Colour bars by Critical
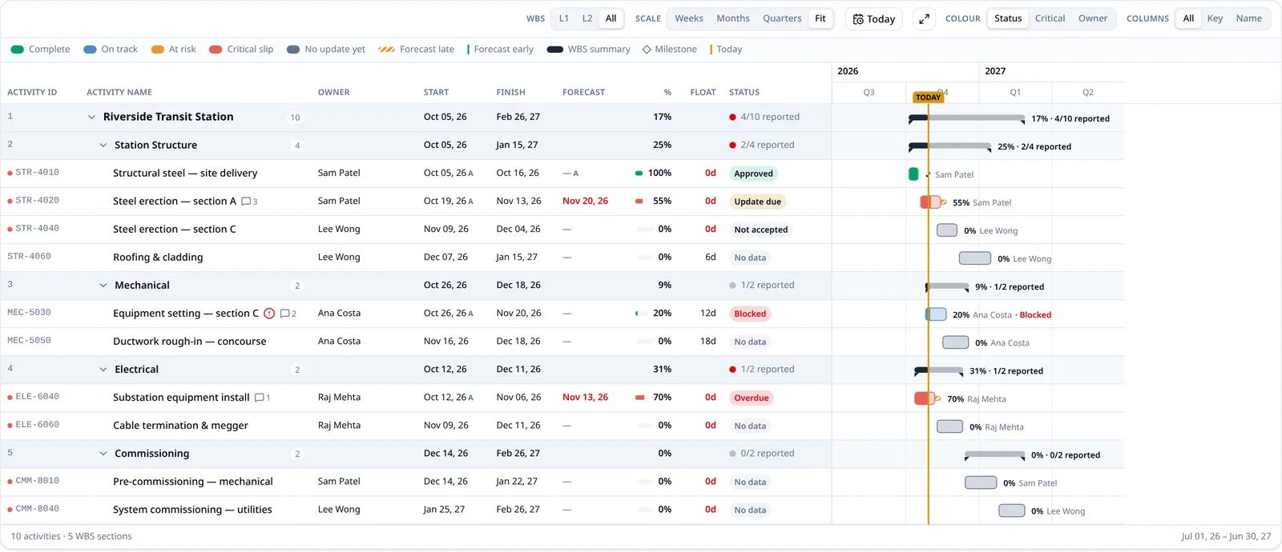Screen dimensions: 1282x552 pyautogui.click(x=1050, y=18)
